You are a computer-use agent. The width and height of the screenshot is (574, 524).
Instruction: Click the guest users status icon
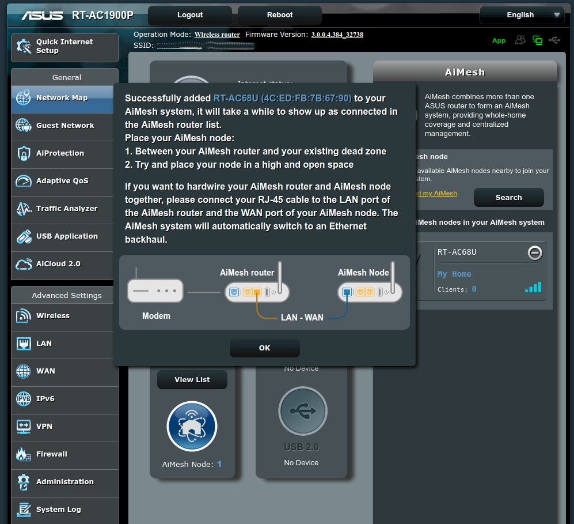pos(520,40)
